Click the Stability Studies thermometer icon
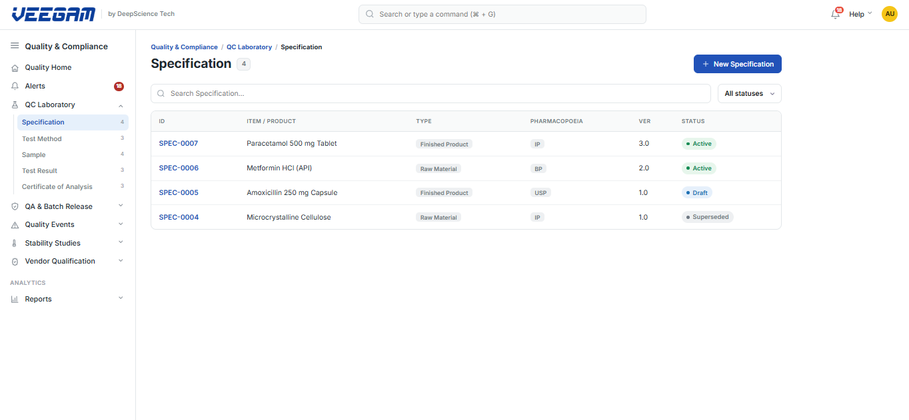Viewport: 909px width, 420px height. [15, 243]
